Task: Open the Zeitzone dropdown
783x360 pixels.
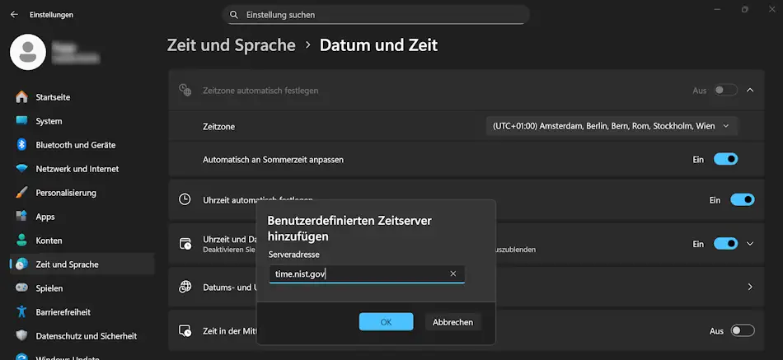Action: click(x=612, y=126)
